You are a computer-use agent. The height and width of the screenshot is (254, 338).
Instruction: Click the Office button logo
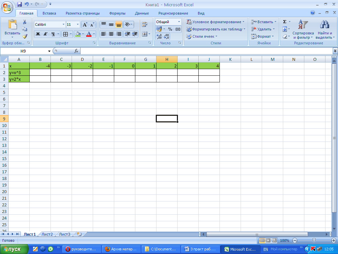(7, 7)
